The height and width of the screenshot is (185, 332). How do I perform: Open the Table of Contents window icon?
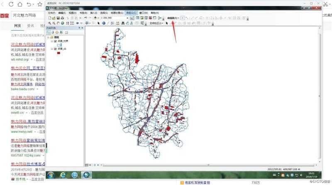tap(138, 18)
